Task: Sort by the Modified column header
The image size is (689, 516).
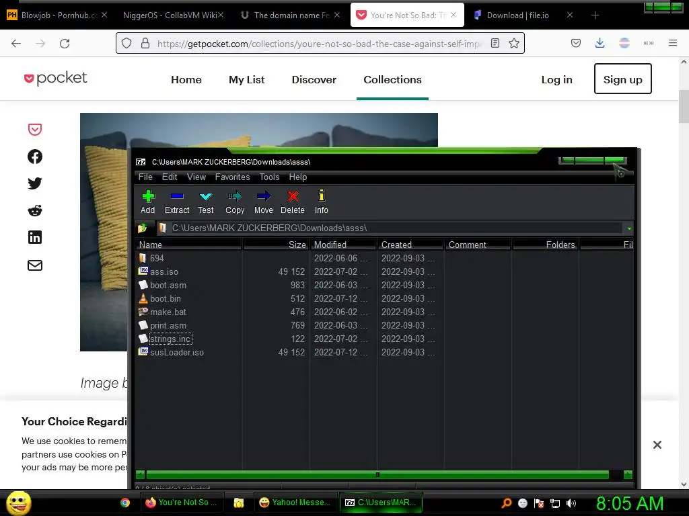Action: pyautogui.click(x=343, y=245)
